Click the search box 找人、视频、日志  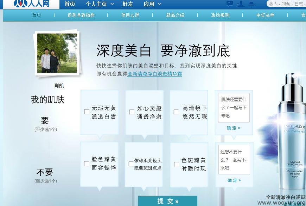tap(286, 4)
